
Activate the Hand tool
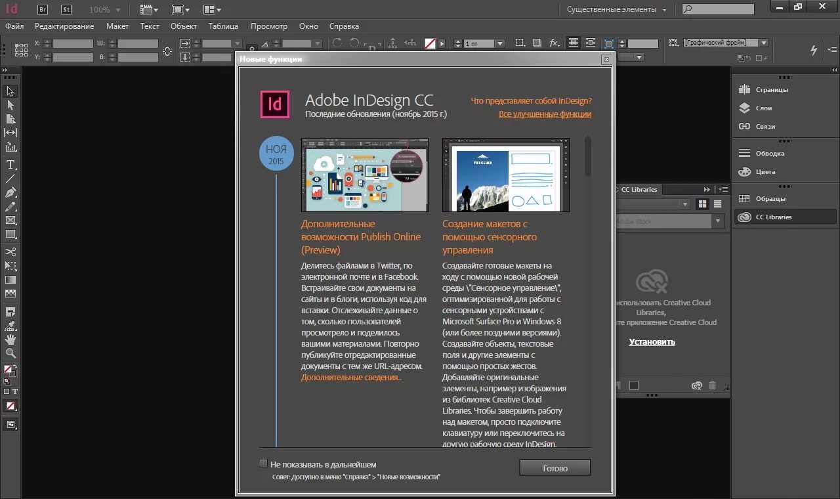[x=10, y=339]
